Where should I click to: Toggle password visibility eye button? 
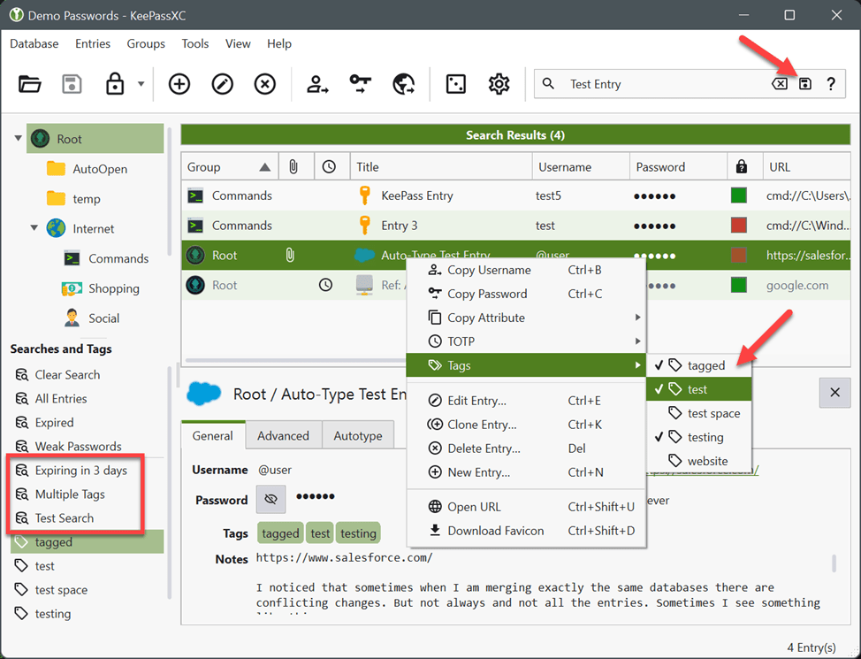tap(270, 499)
